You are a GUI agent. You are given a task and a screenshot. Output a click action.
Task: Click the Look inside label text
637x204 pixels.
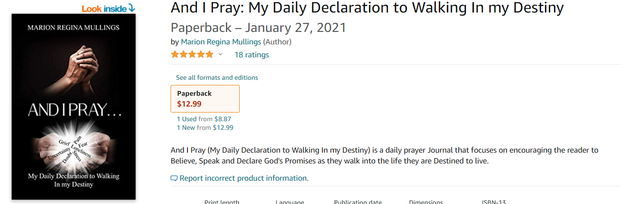(x=104, y=9)
